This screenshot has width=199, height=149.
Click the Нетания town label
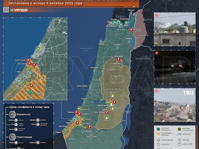(x=94, y=68)
